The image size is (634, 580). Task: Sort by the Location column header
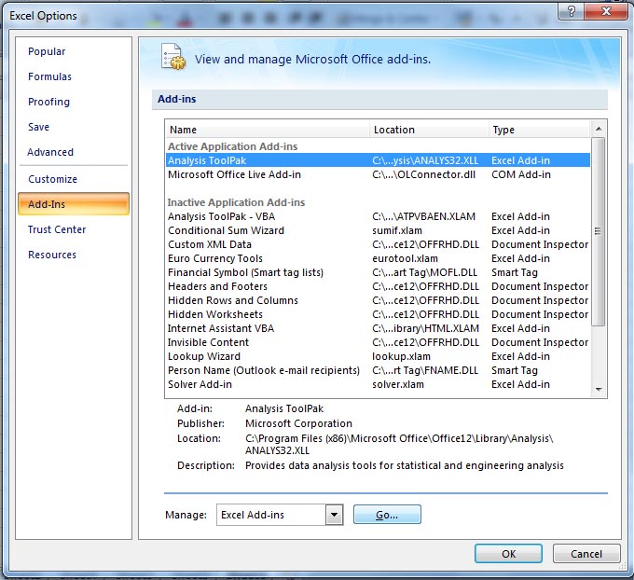[x=429, y=130]
